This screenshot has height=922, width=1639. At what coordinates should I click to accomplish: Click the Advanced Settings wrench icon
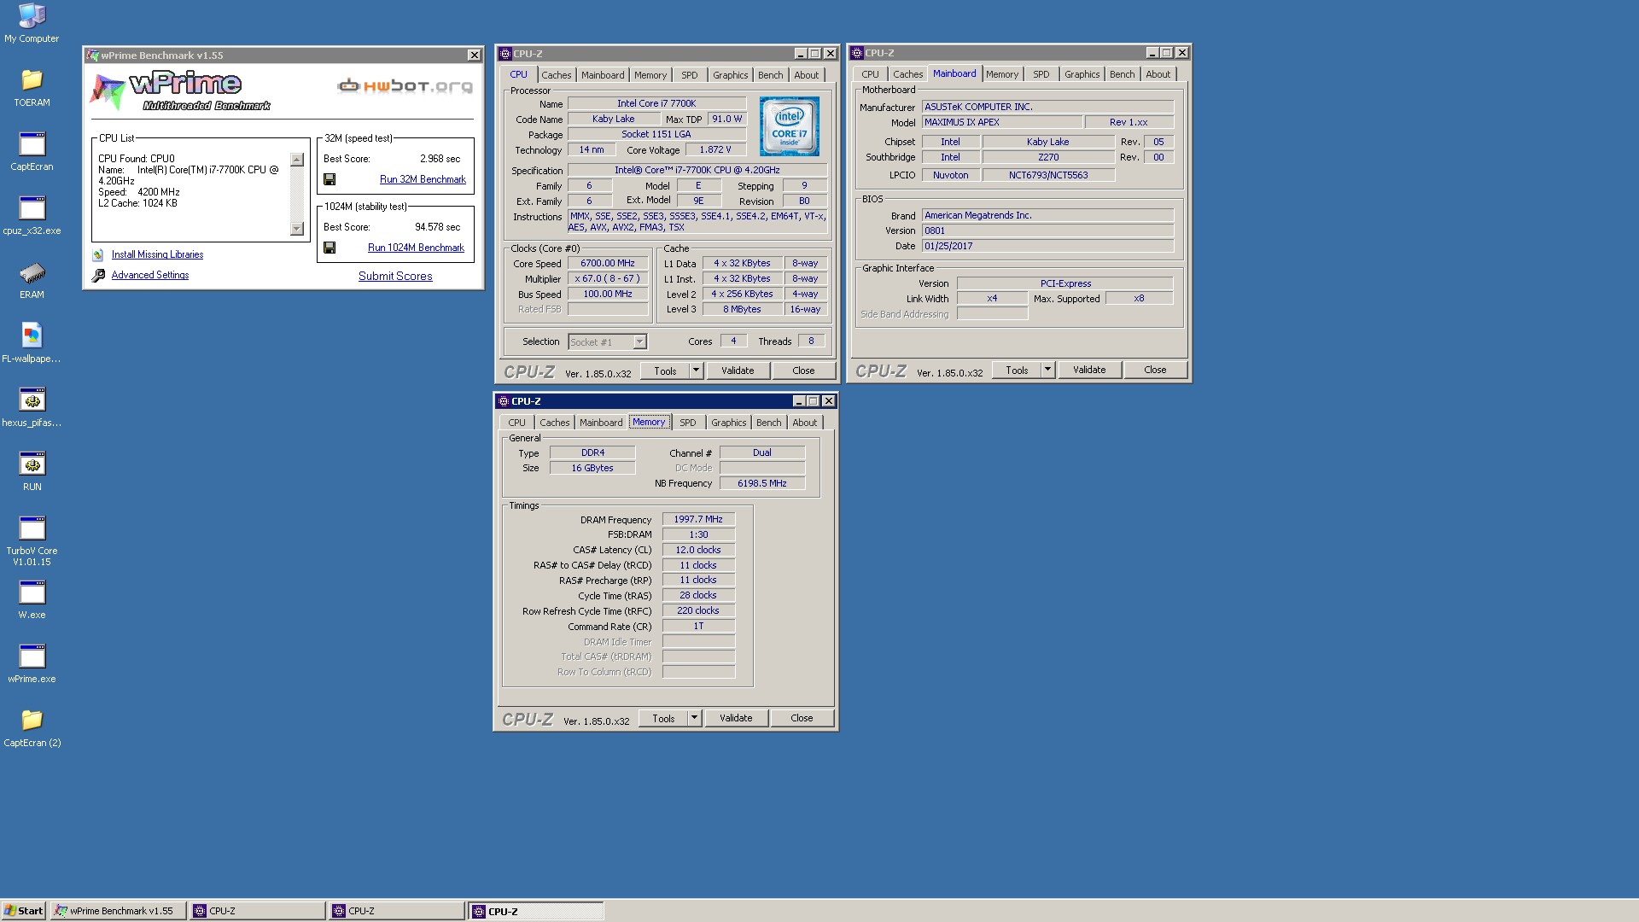(98, 275)
